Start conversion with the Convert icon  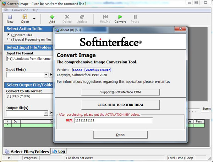pyautogui.click(x=120, y=17)
